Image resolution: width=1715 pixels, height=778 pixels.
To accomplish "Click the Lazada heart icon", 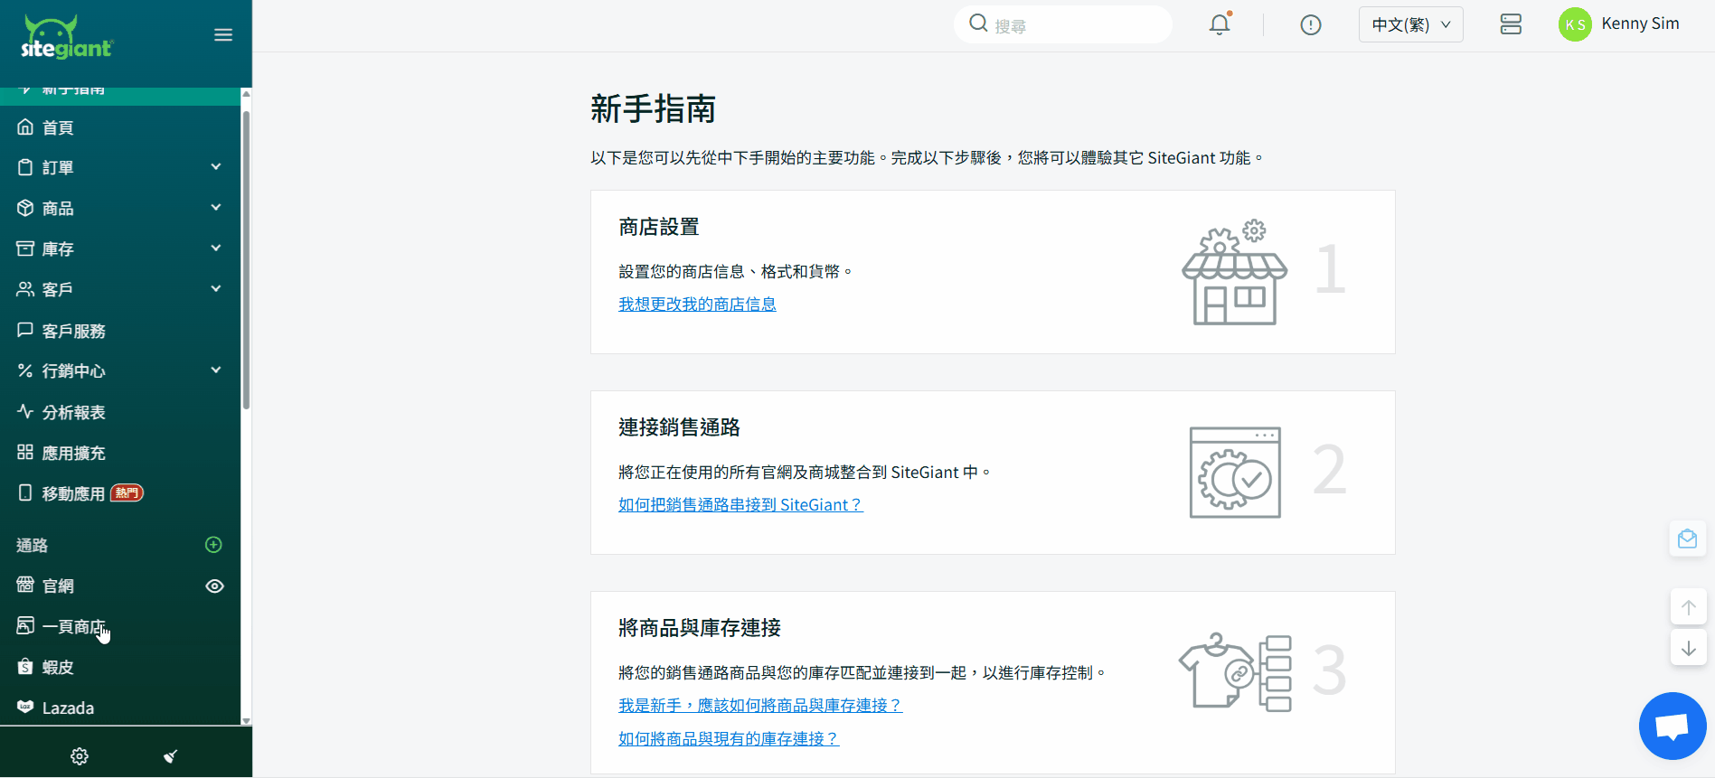I will (x=25, y=707).
